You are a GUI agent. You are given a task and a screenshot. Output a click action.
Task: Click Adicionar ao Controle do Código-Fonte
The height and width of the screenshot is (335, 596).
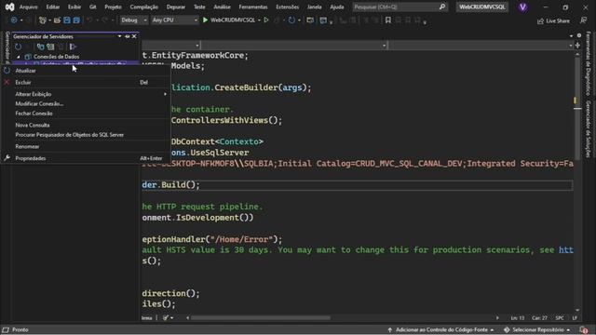pos(440,329)
